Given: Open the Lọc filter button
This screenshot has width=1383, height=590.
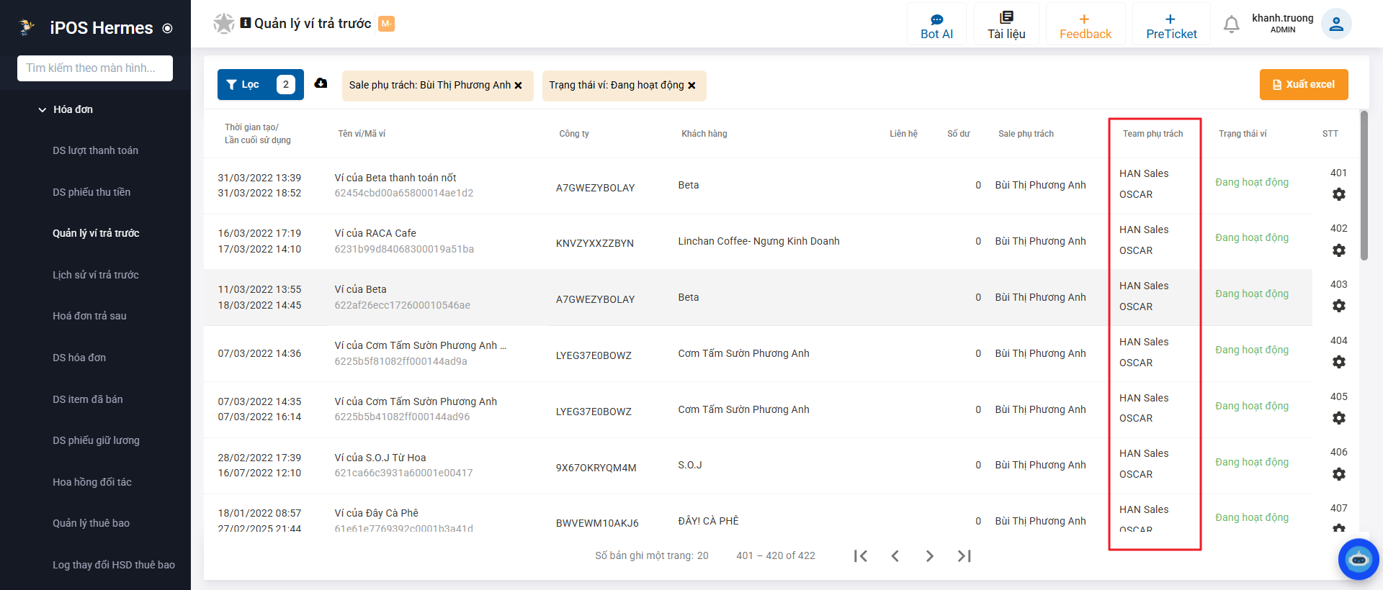Looking at the screenshot, I should tap(261, 84).
